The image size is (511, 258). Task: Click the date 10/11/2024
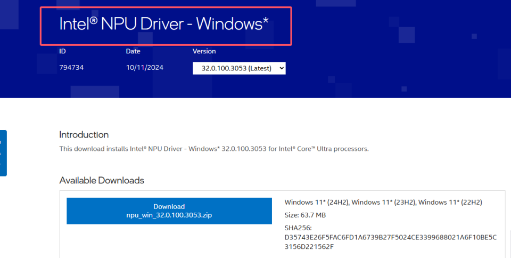click(x=145, y=68)
